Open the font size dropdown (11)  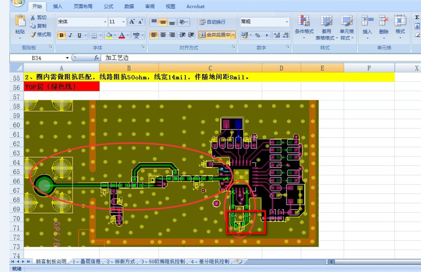(123, 22)
